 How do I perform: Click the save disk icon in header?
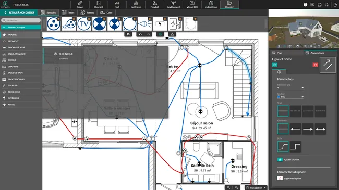[x=320, y=5]
